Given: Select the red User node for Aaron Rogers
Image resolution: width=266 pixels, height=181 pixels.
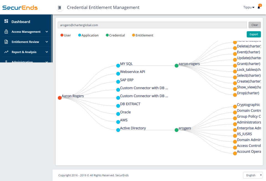Looking at the screenshot, I should click(x=60, y=98).
